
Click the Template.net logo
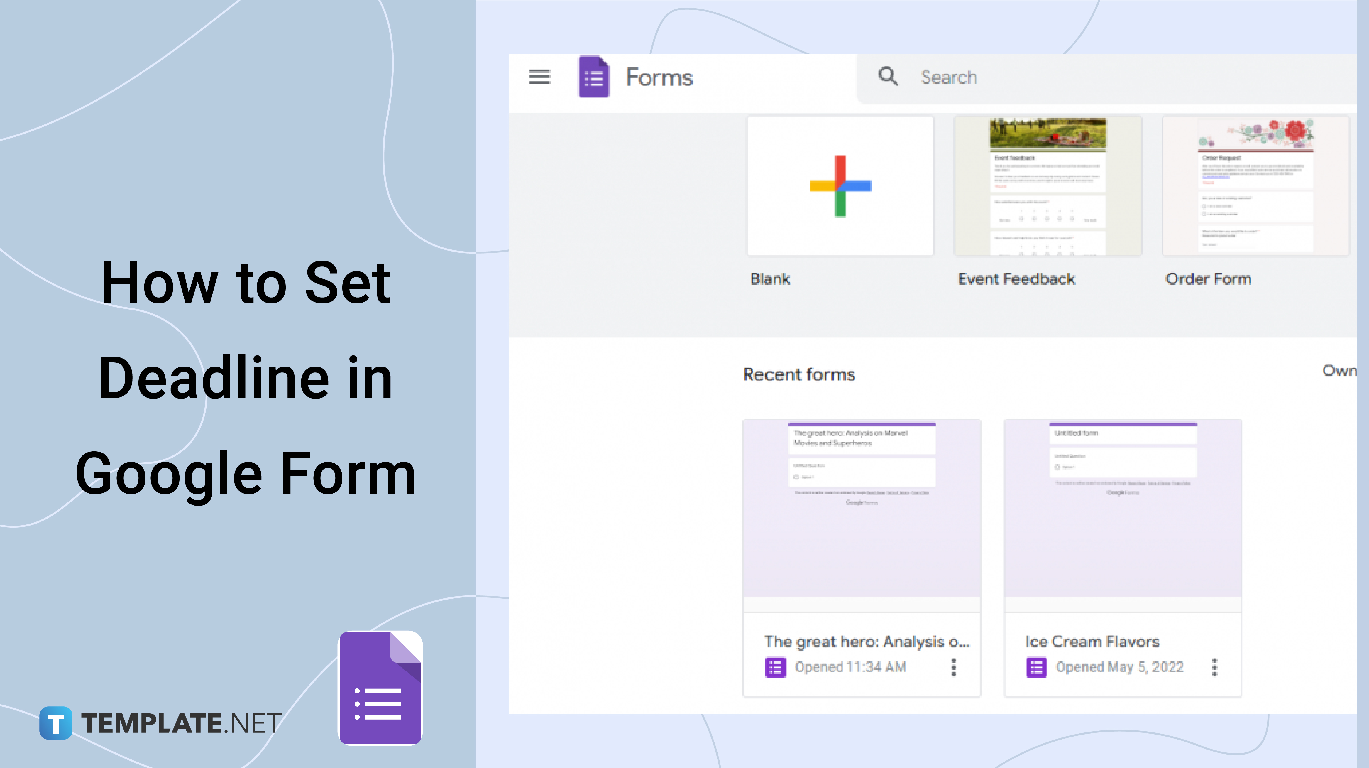coord(160,723)
